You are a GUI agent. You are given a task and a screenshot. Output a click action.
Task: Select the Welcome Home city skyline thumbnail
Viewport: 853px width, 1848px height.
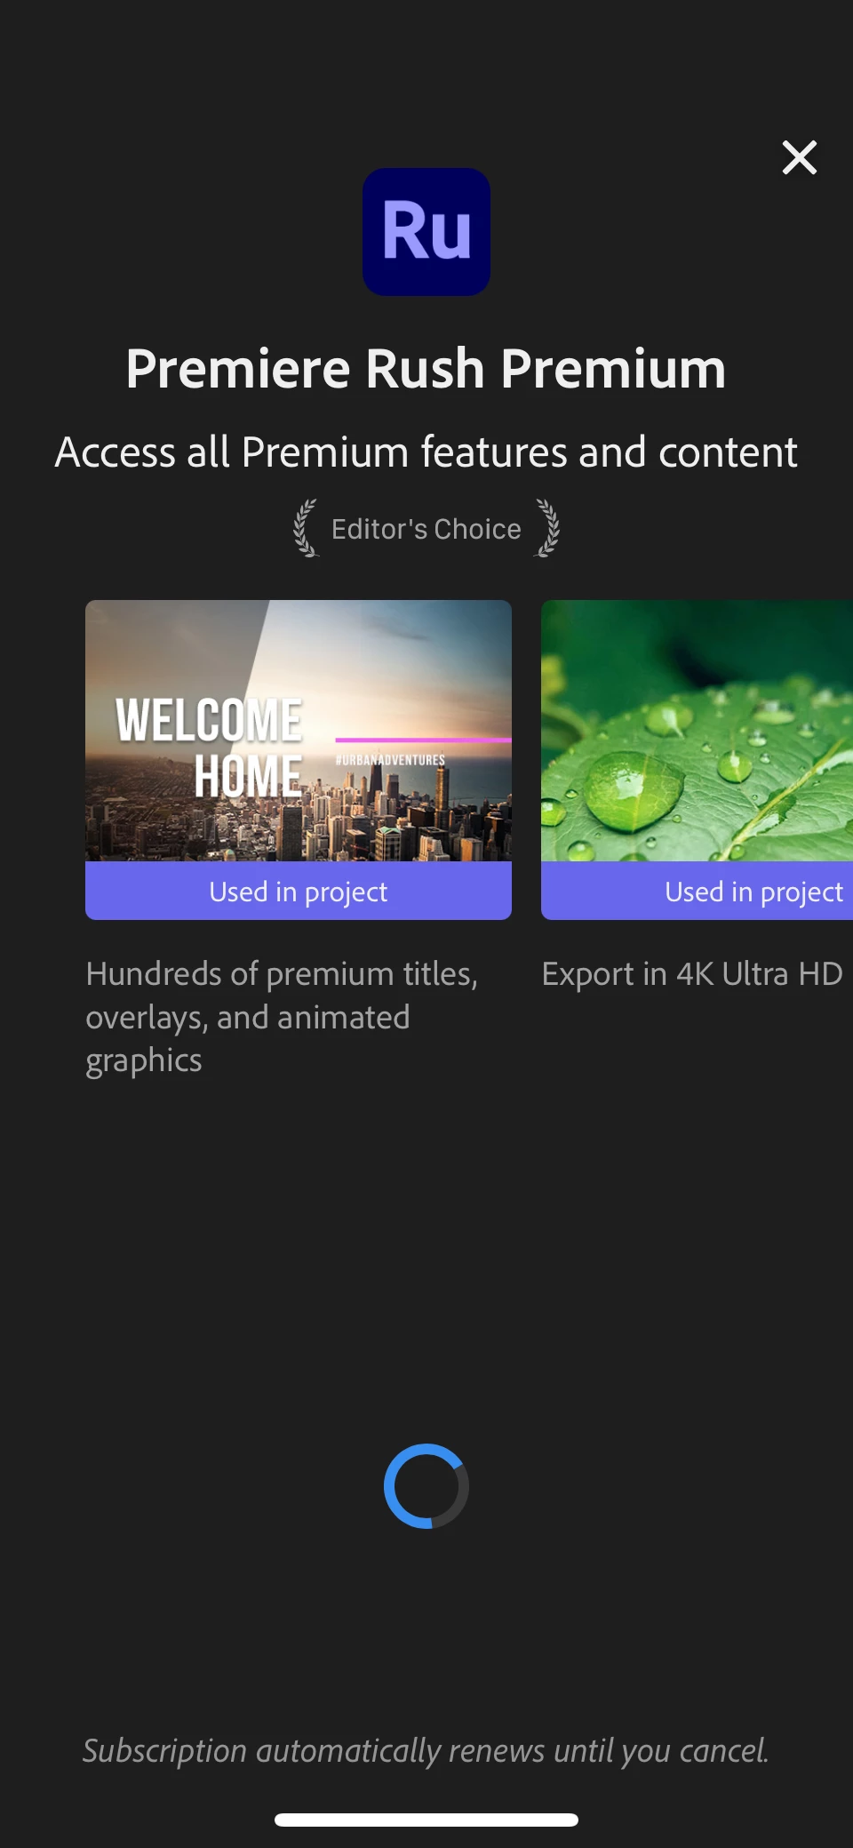coord(299,731)
